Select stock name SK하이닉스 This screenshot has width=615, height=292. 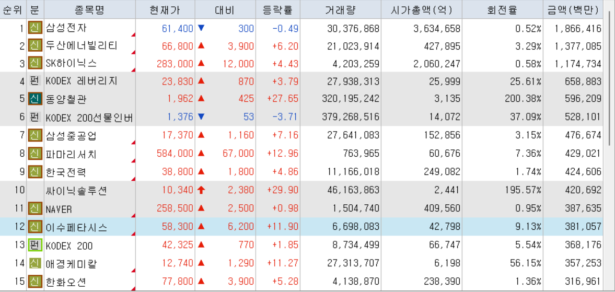point(71,64)
